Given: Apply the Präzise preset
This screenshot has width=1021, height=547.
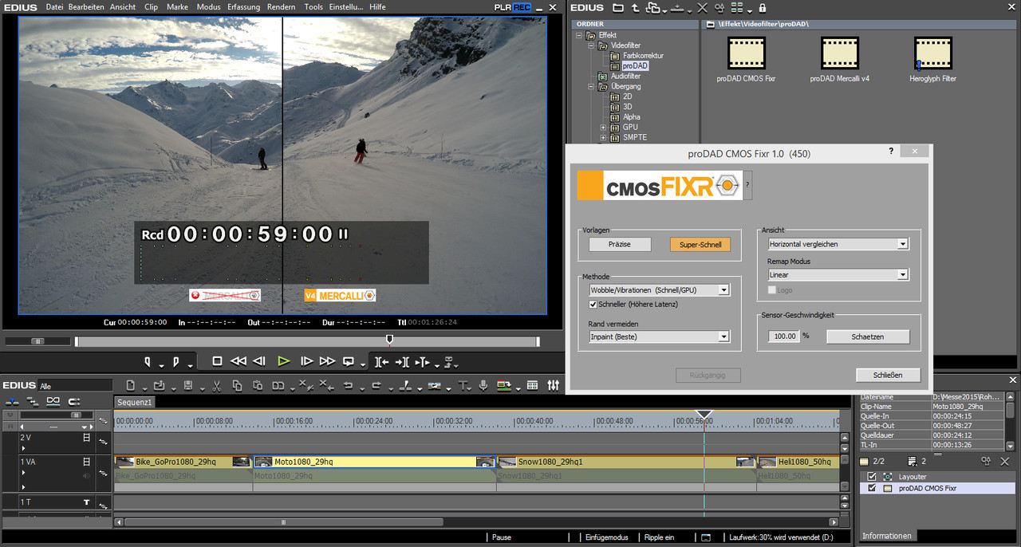Looking at the screenshot, I should coord(620,245).
